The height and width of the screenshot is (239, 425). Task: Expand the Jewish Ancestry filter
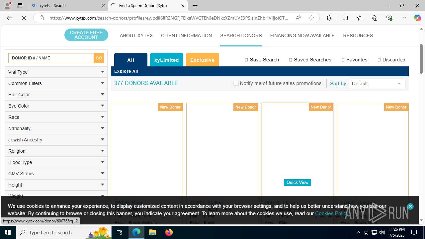(x=56, y=140)
